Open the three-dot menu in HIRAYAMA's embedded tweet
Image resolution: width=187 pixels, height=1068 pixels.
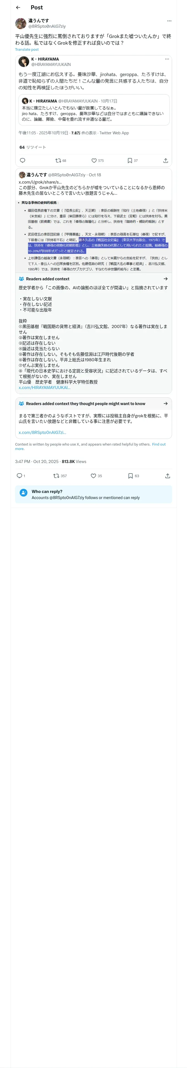click(167, 59)
